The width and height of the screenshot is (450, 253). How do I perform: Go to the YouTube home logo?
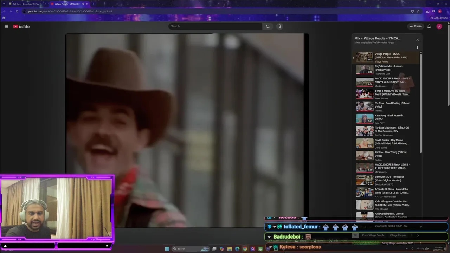(21, 26)
